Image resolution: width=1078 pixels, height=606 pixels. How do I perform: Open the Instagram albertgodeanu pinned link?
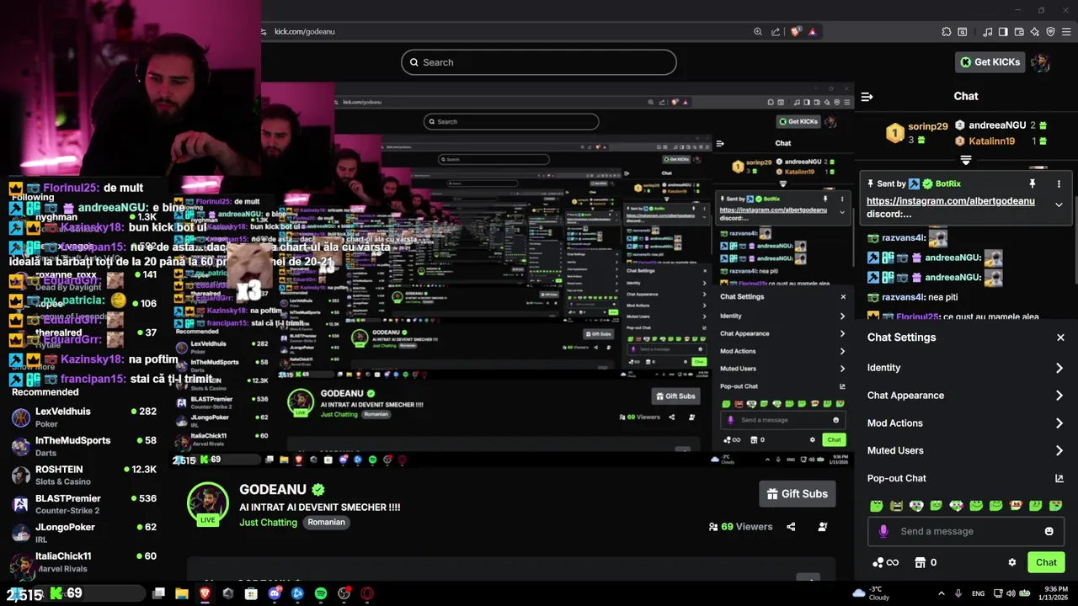(x=950, y=201)
